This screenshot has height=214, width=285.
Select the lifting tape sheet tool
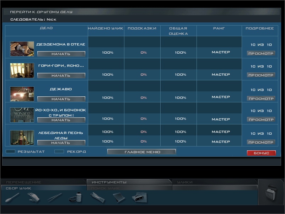[x=119, y=198]
